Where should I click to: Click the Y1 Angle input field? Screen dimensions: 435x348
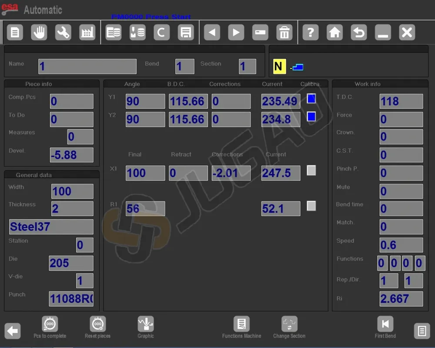pos(145,101)
